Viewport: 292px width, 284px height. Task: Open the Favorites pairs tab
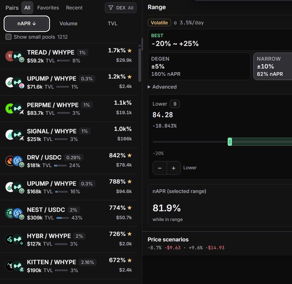pyautogui.click(x=48, y=8)
